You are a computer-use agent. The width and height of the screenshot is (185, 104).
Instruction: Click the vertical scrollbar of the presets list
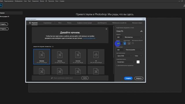(x=114, y=42)
